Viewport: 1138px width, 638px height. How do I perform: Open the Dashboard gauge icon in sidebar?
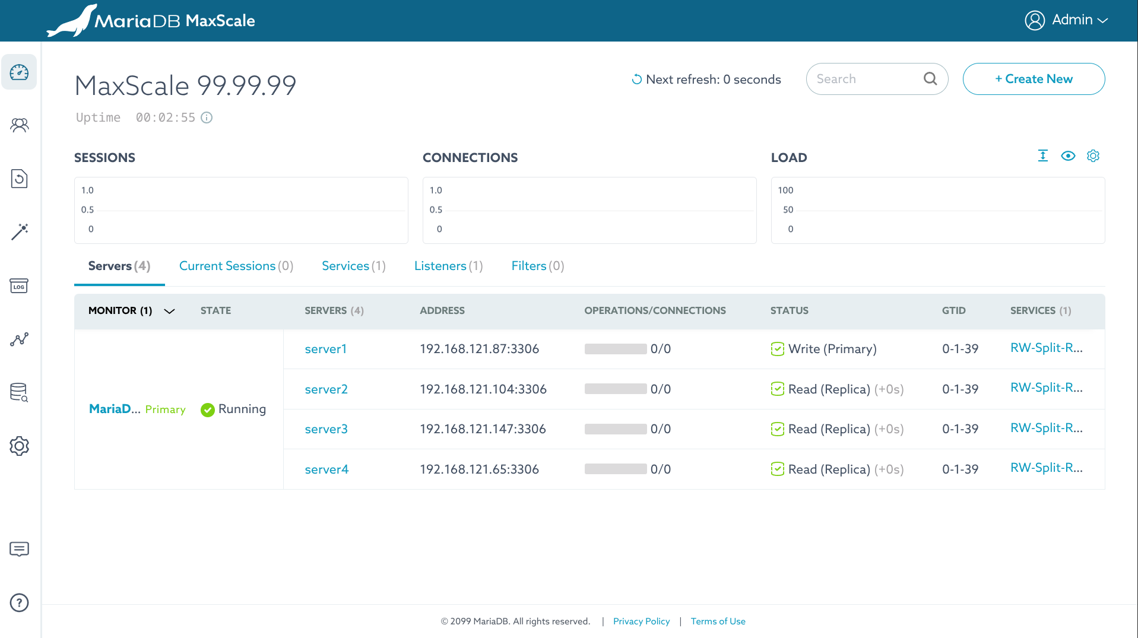pyautogui.click(x=19, y=72)
